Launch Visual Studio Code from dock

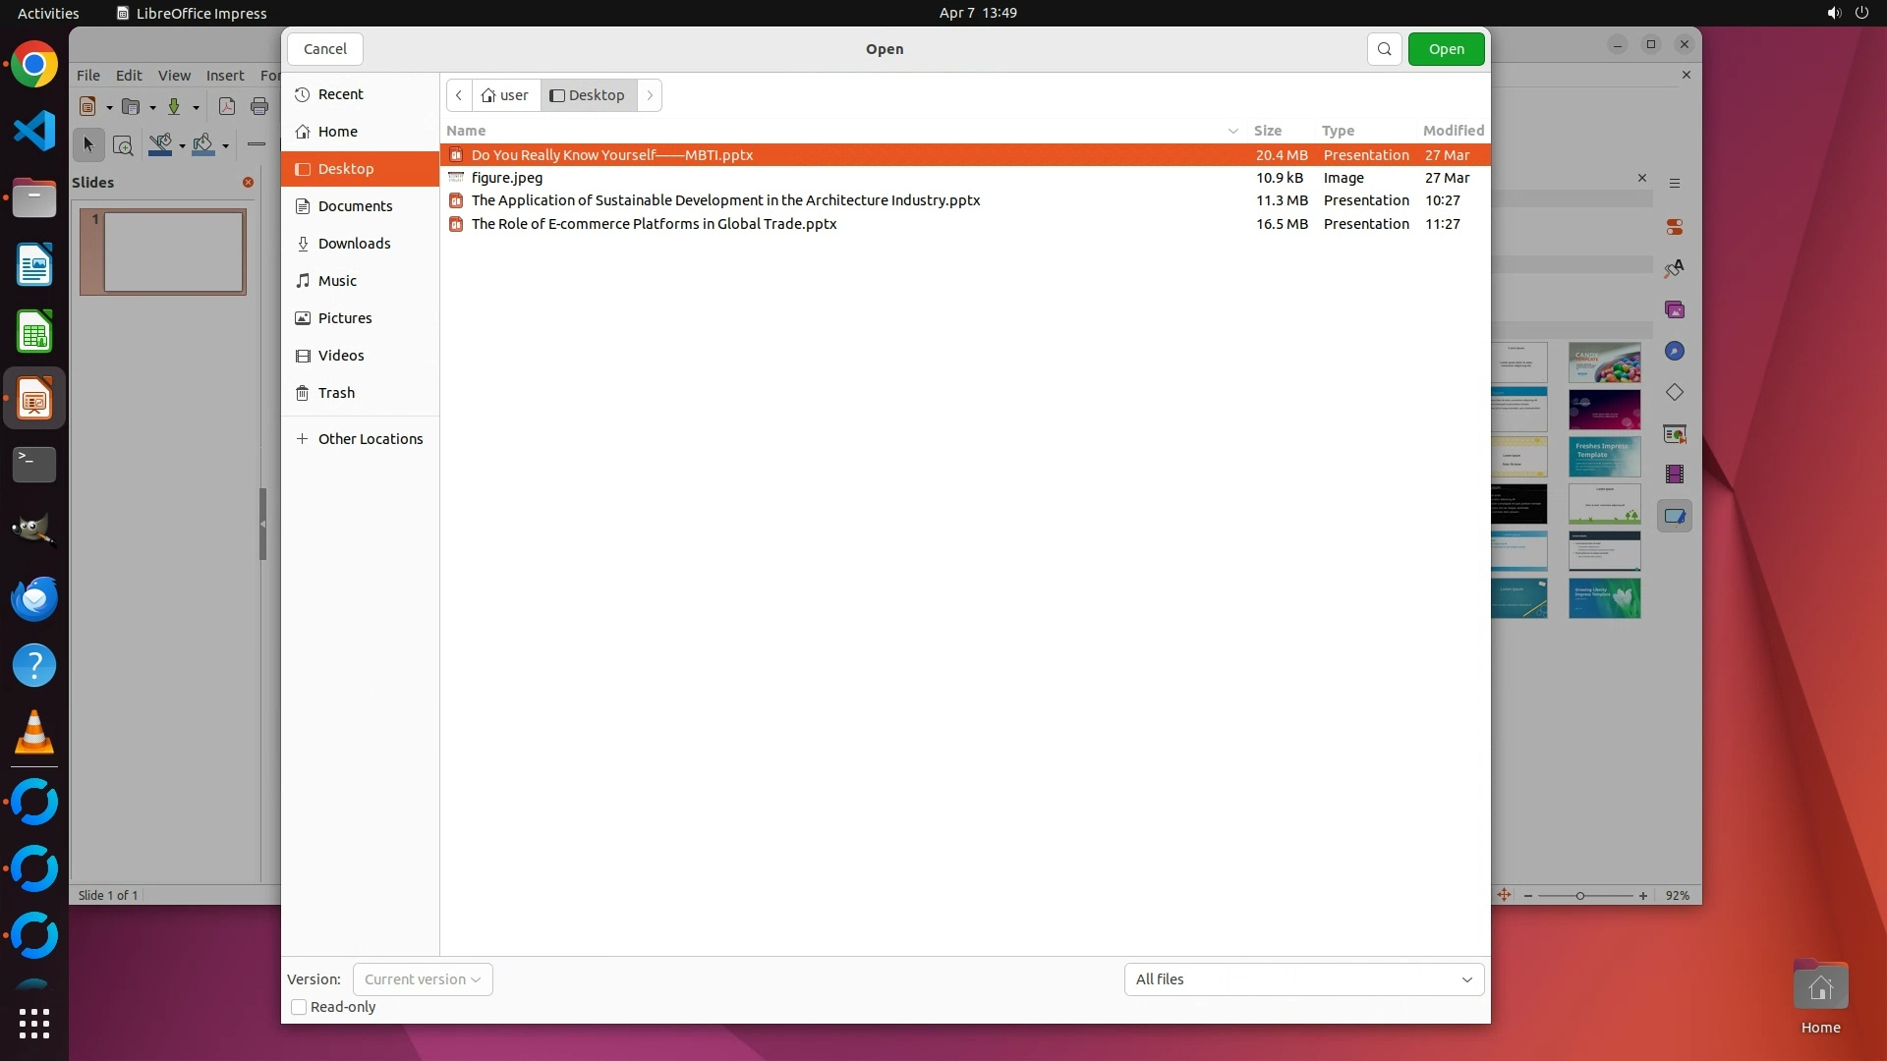tap(34, 131)
